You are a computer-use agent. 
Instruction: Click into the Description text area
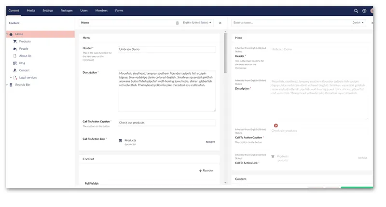pyautogui.click(x=166, y=91)
